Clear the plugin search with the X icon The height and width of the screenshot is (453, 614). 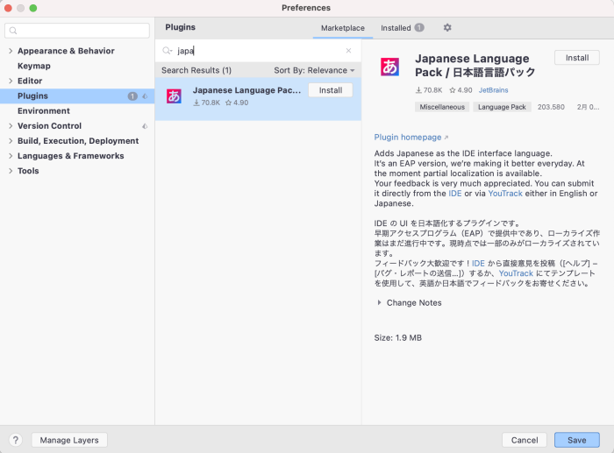coord(348,51)
